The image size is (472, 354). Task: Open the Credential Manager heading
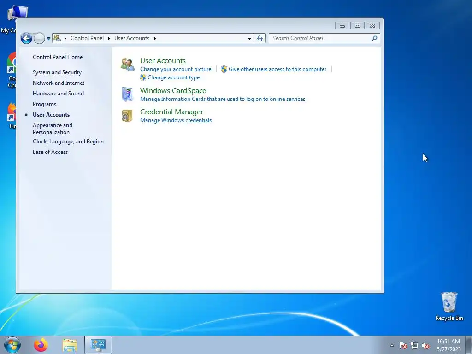[x=171, y=112]
